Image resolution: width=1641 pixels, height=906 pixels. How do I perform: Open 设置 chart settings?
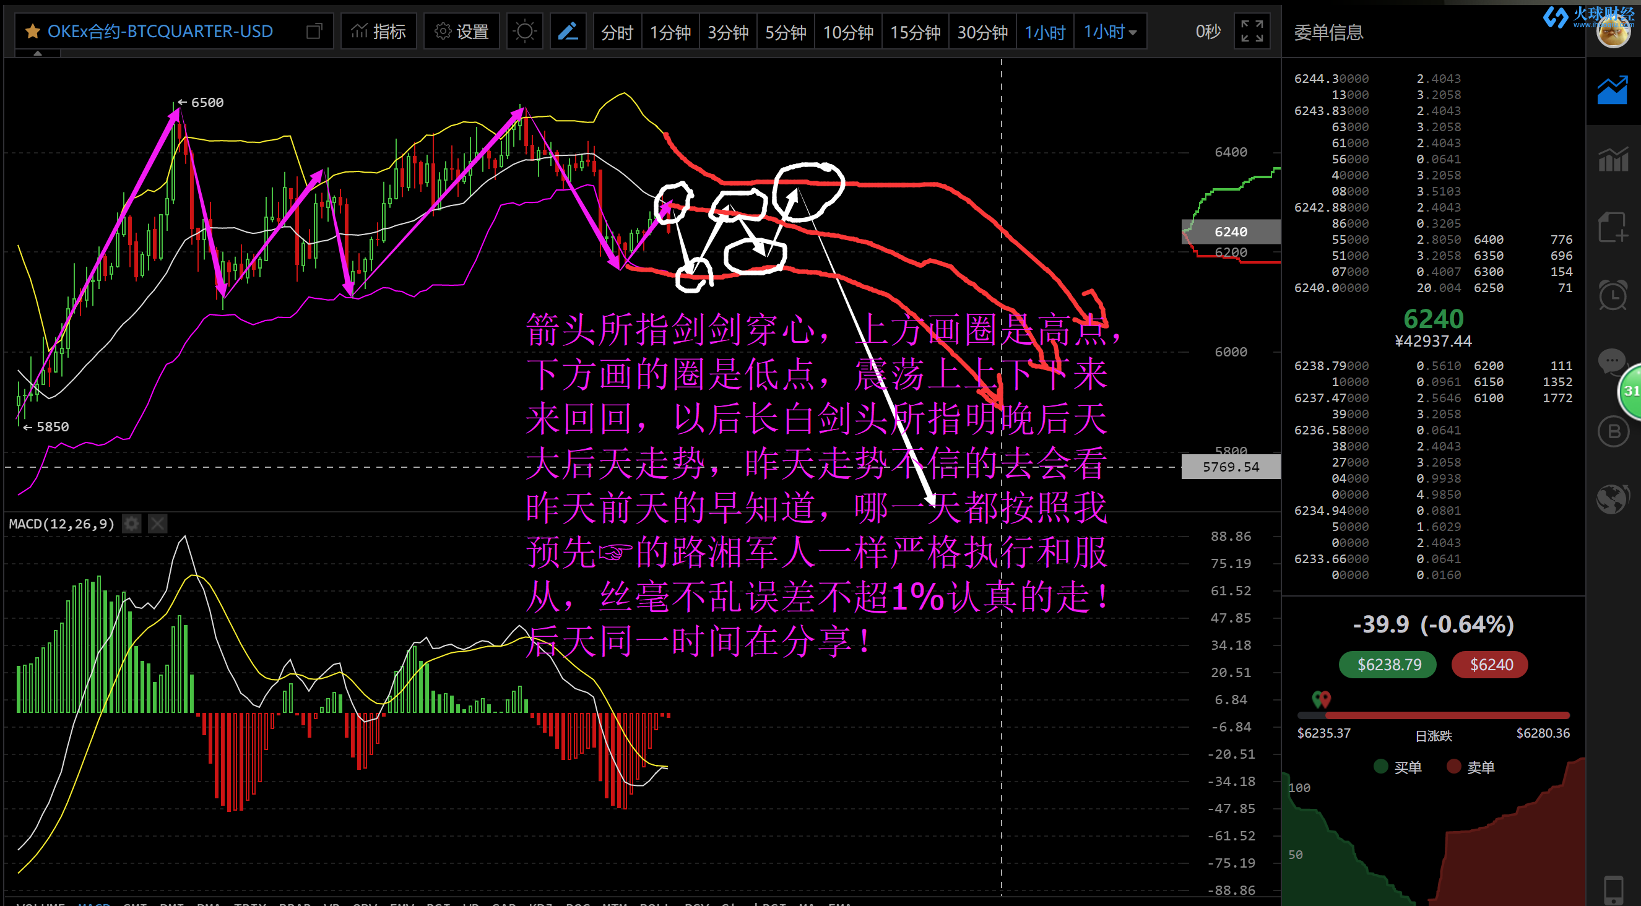[x=461, y=31]
